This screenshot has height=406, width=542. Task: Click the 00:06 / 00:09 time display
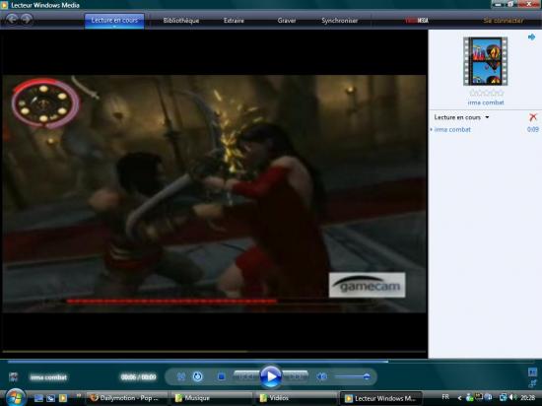coord(138,377)
